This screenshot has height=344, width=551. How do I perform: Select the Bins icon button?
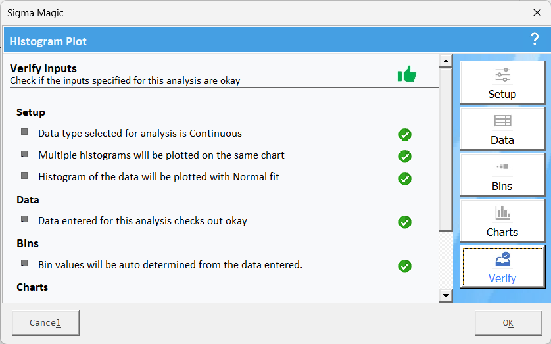pyautogui.click(x=502, y=175)
